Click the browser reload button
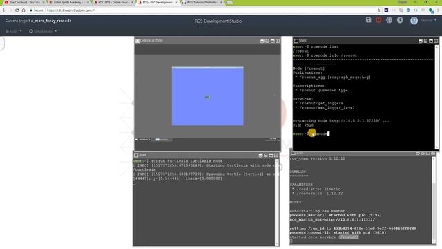The height and width of the screenshot is (249, 442). (x=17, y=10)
